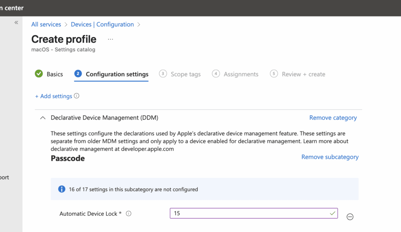Jump to the Scope tags step
This screenshot has height=232, width=401.
pos(180,74)
